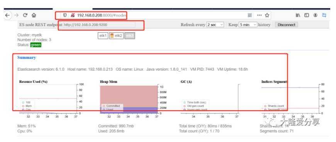Viewport: 336px width, 142px height.
Task: Open the Firefox account icon
Action: pos(315,15)
